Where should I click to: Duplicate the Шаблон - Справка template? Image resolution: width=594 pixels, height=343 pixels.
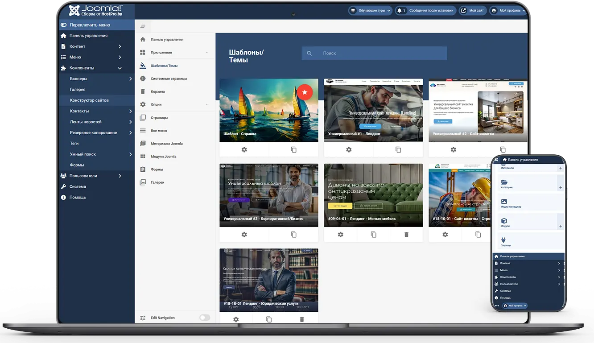point(293,150)
